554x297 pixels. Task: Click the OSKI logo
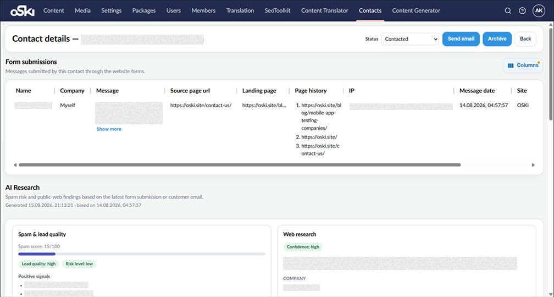(22, 10)
